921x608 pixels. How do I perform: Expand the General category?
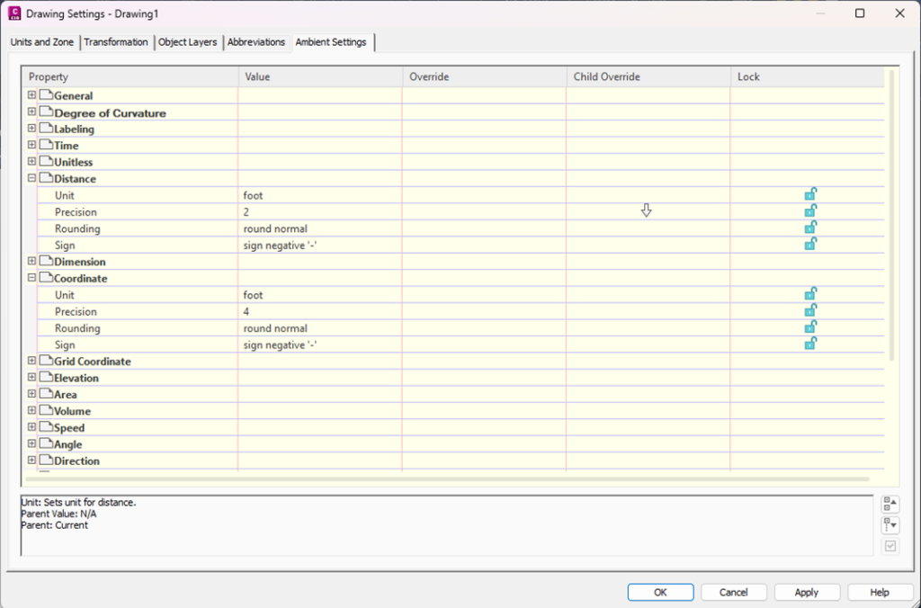(31, 95)
